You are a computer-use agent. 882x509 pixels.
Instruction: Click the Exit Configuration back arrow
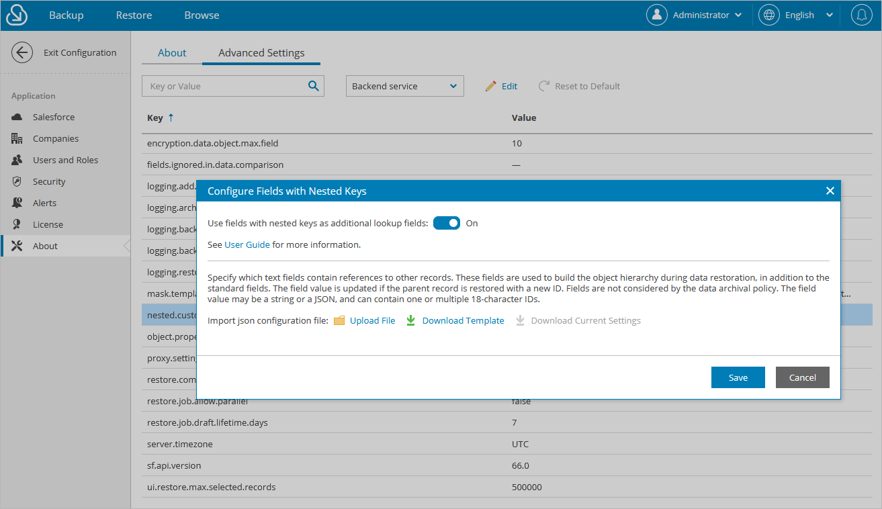(21, 52)
